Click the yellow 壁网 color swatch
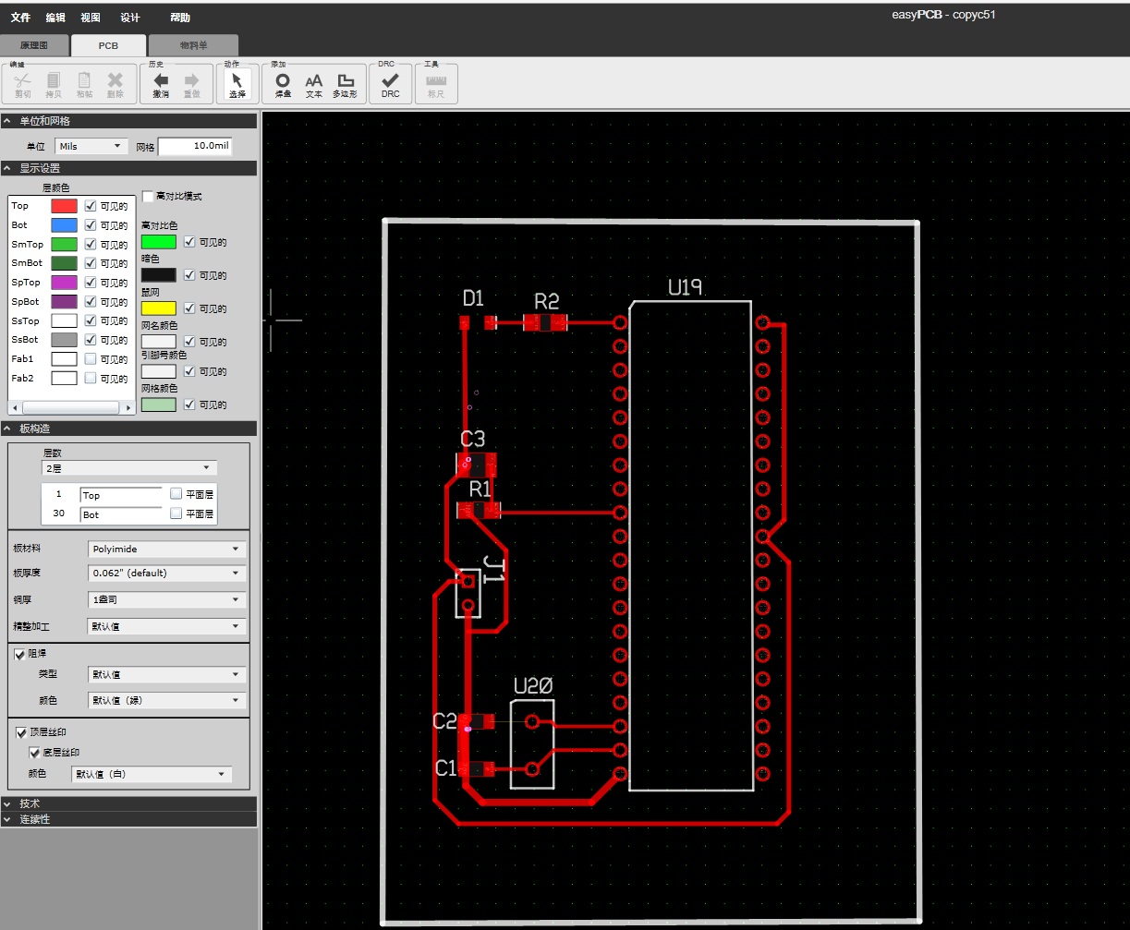The image size is (1130, 930). click(158, 308)
